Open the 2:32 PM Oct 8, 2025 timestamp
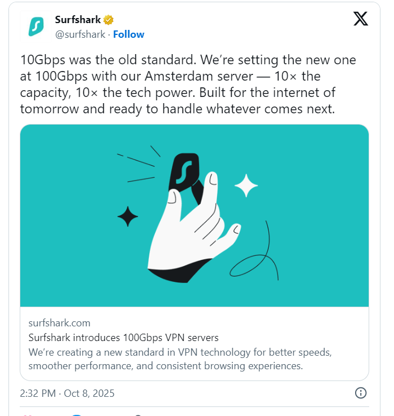The width and height of the screenshot is (394, 416). (67, 393)
